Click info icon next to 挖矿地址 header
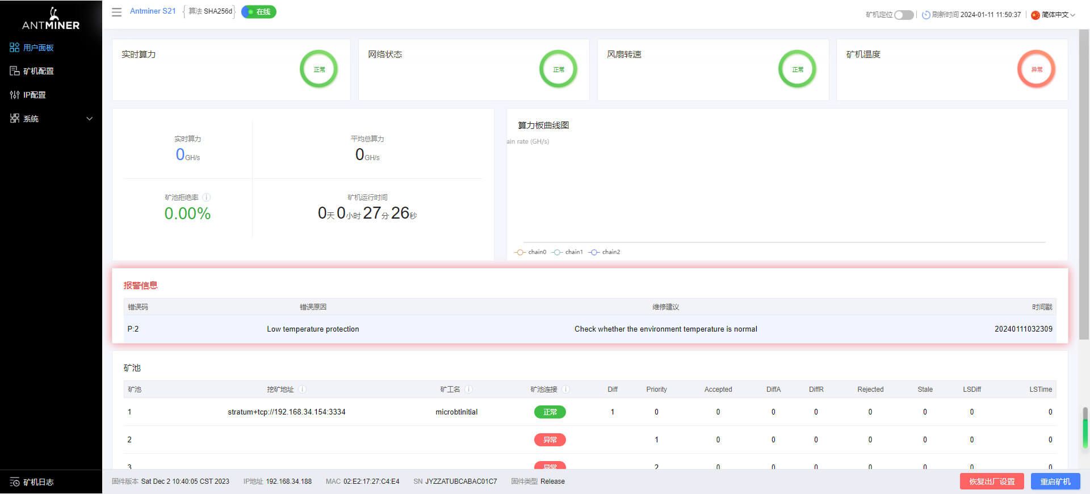The width and height of the screenshot is (1090, 494). coord(303,390)
